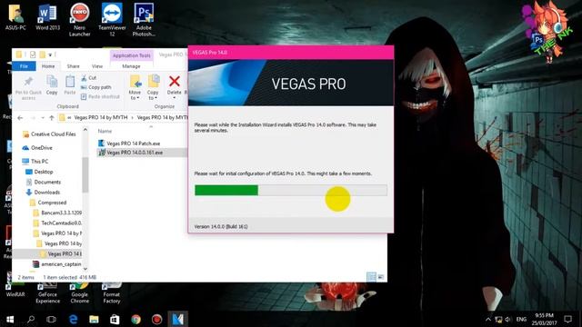This screenshot has height=327, width=582.
Task: Open the Windows Start button
Action: [x=10, y=319]
